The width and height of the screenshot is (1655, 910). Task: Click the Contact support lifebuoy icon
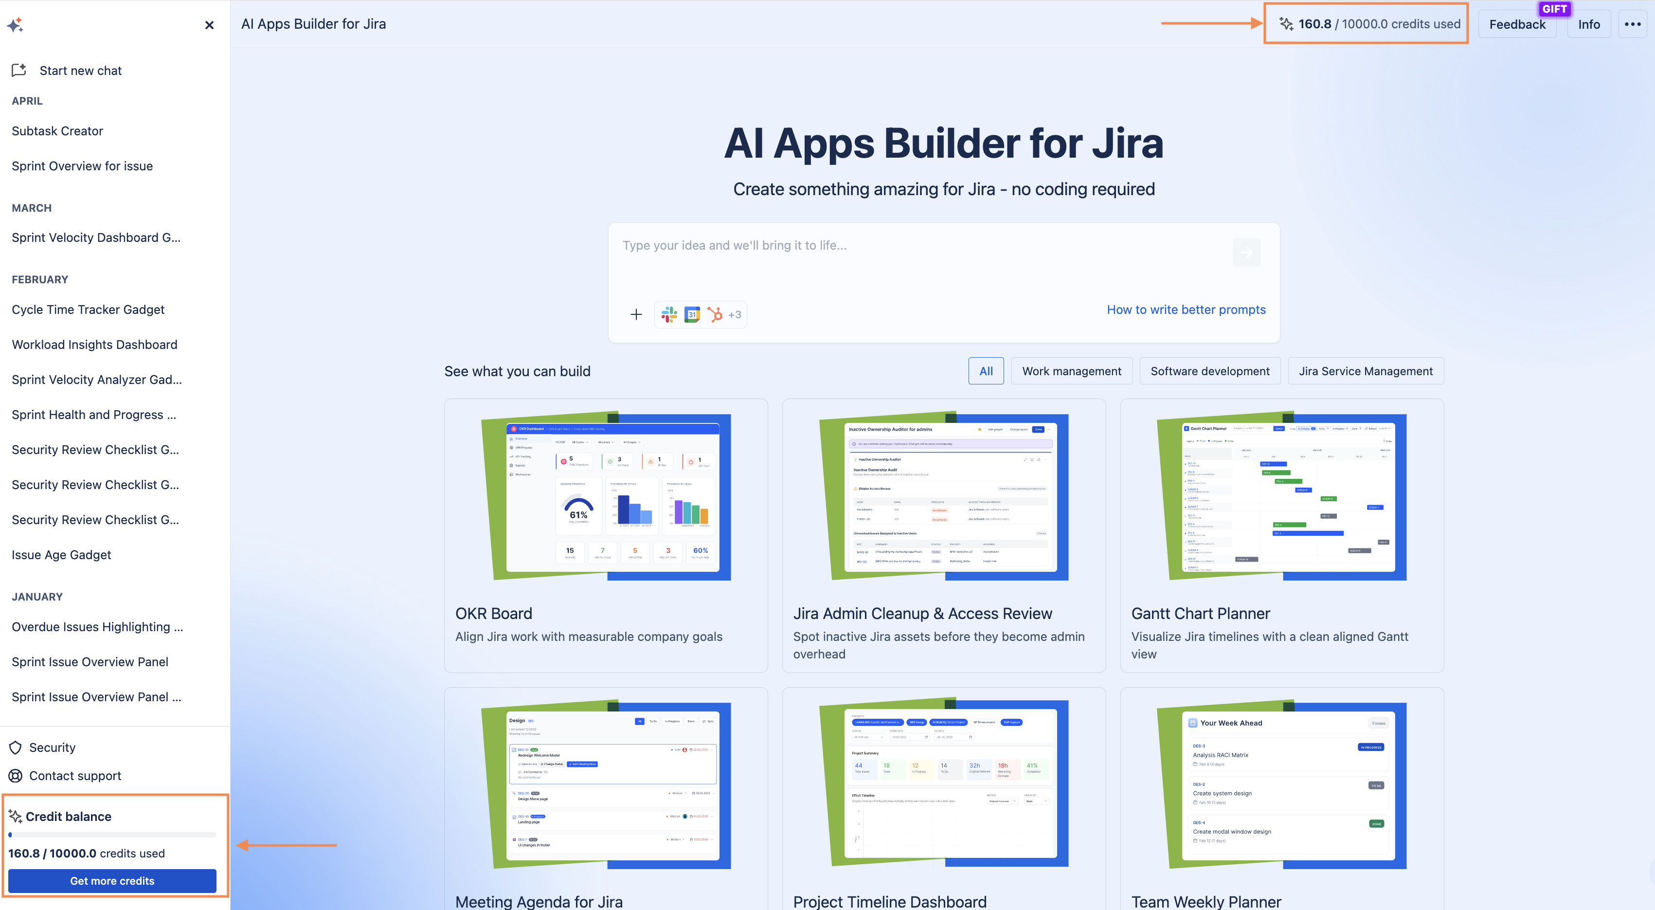(16, 776)
